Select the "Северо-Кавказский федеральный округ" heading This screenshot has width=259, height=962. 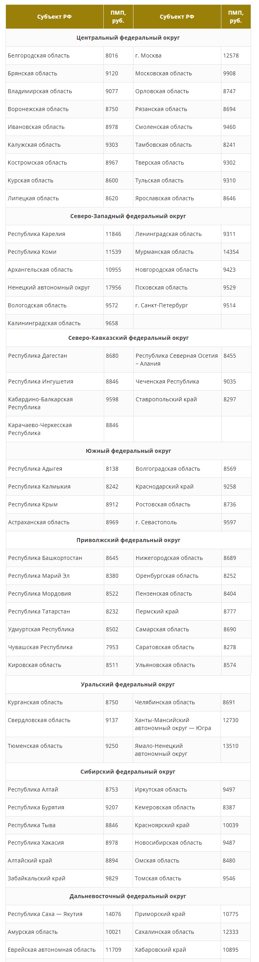tap(129, 338)
